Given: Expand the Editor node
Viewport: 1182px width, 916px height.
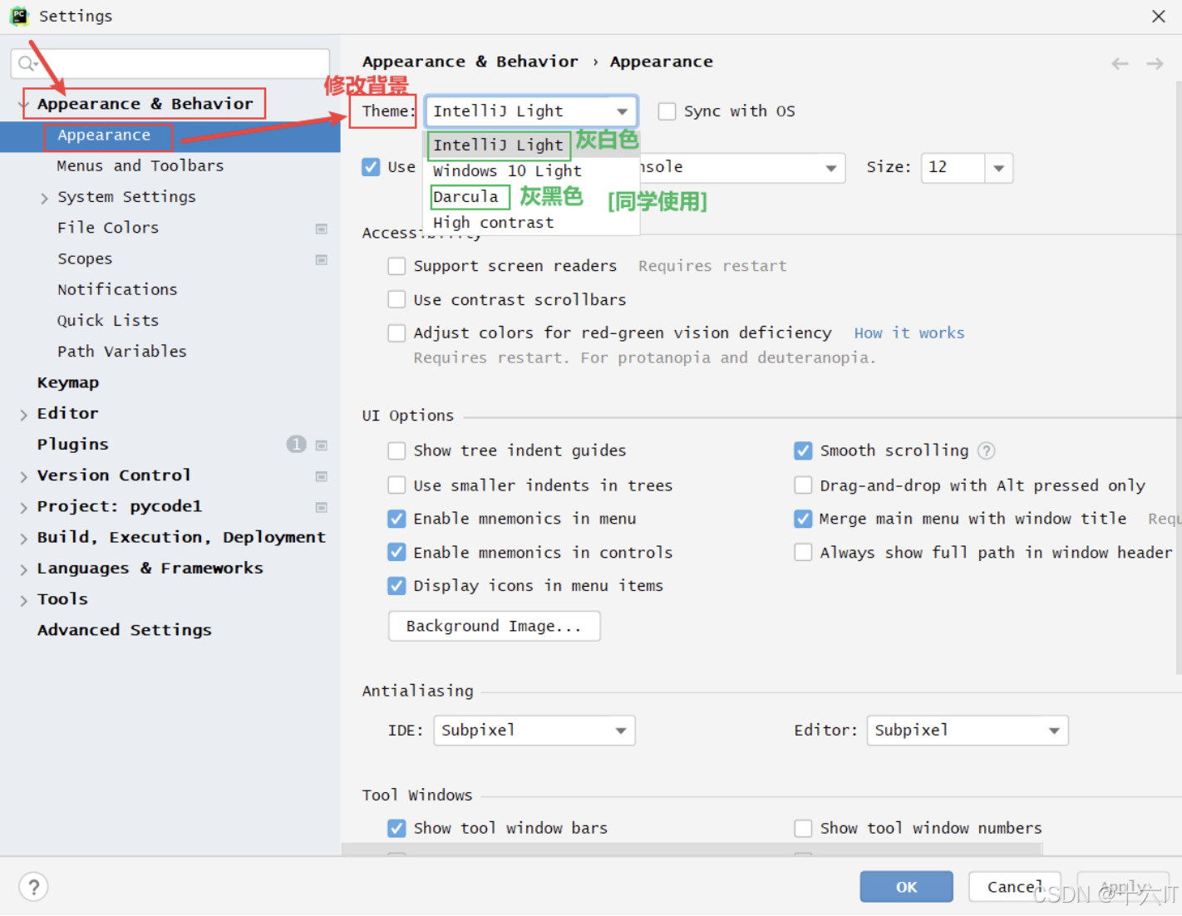Looking at the screenshot, I should click(23, 414).
